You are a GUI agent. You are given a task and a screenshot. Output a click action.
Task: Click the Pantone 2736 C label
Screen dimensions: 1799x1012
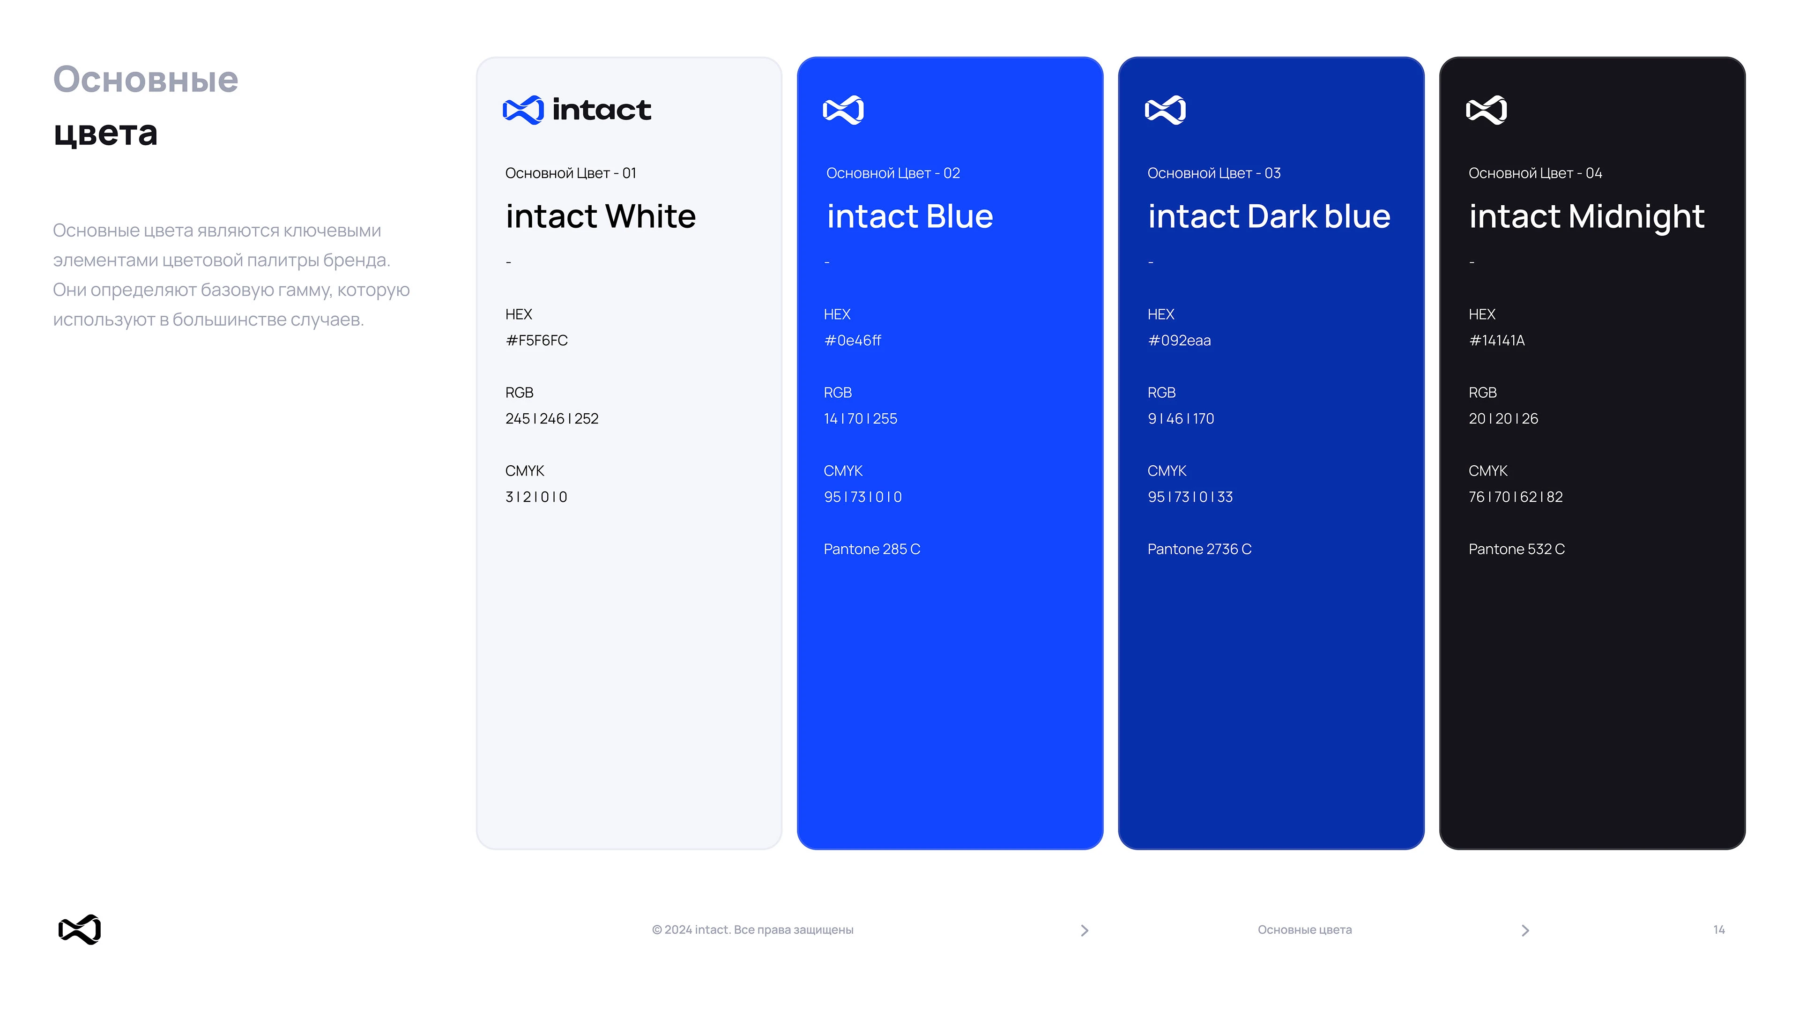click(1199, 549)
